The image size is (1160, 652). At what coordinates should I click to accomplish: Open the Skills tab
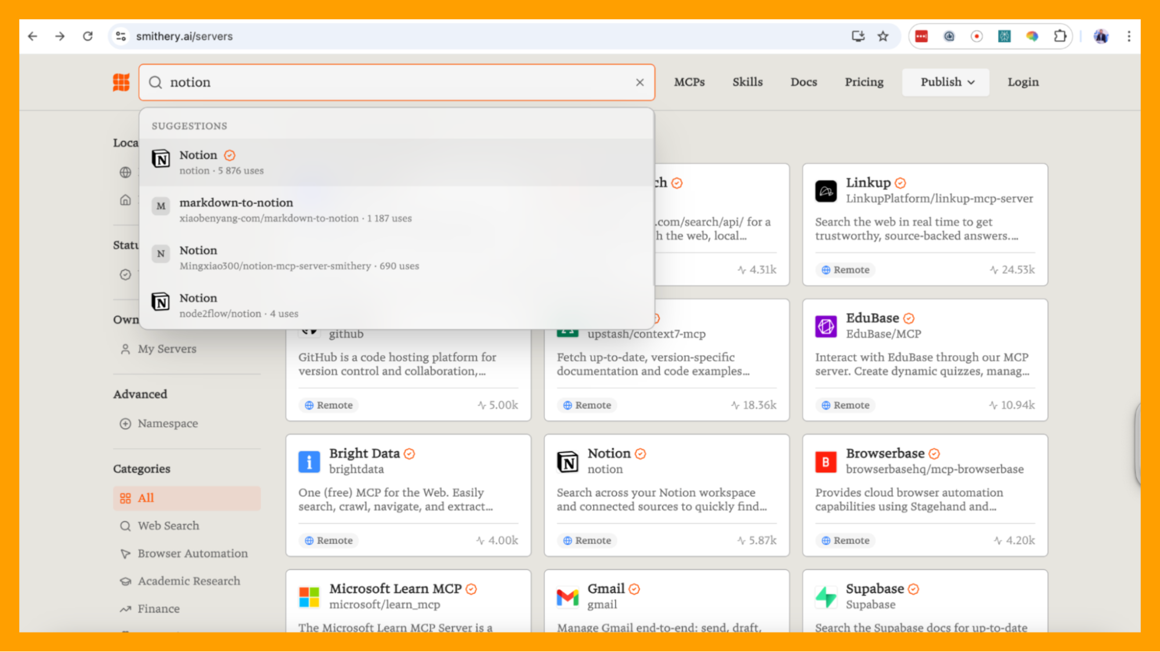[747, 82]
